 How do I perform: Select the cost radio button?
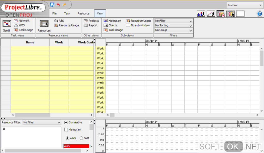click(81, 138)
